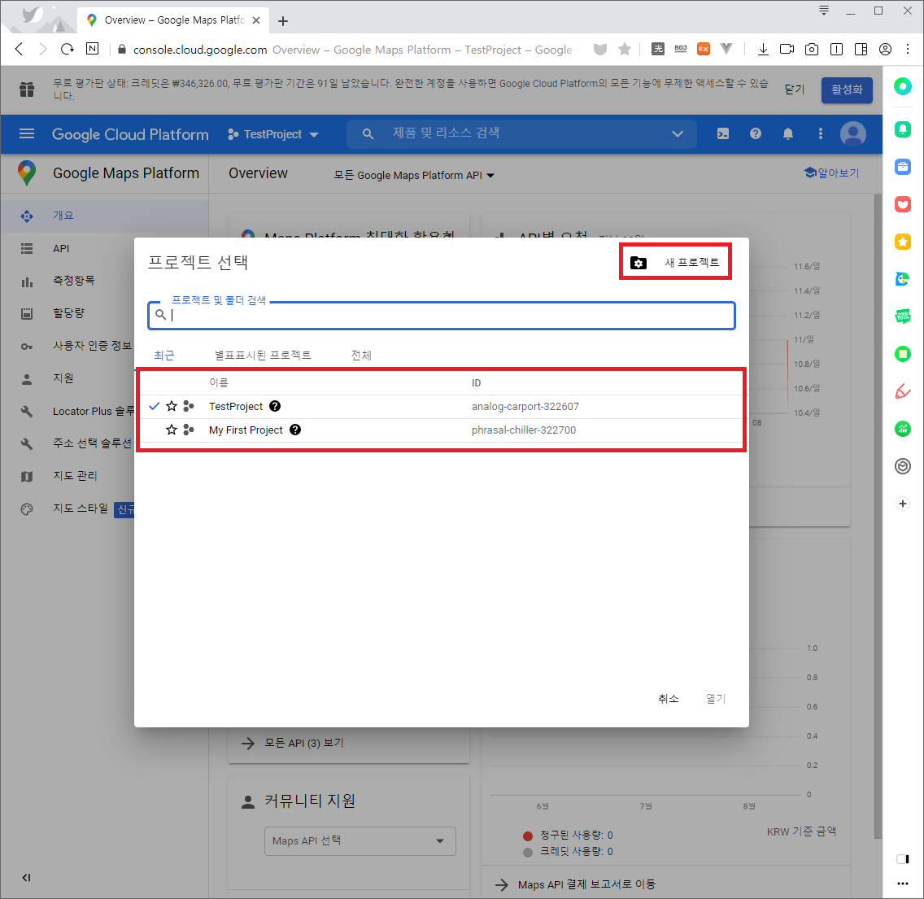The height and width of the screenshot is (899, 924).
Task: Open the blue briefcase sidebar icon
Action: [903, 167]
